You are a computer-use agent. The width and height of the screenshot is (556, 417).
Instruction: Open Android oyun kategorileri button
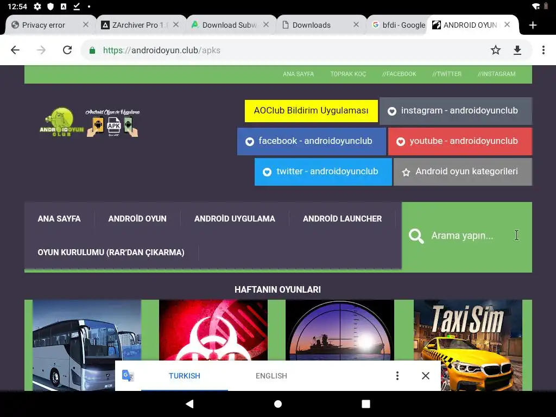point(463,172)
